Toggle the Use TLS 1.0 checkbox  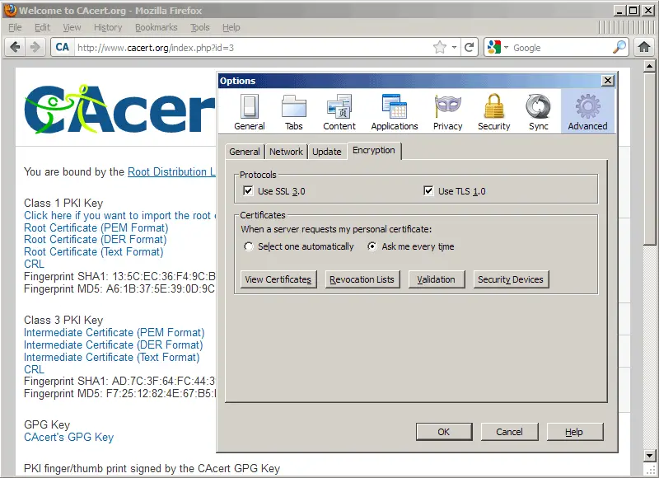[x=428, y=191]
